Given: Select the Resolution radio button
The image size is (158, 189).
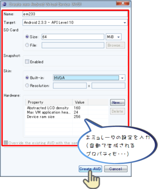Looking at the screenshot, I should coord(27,85).
